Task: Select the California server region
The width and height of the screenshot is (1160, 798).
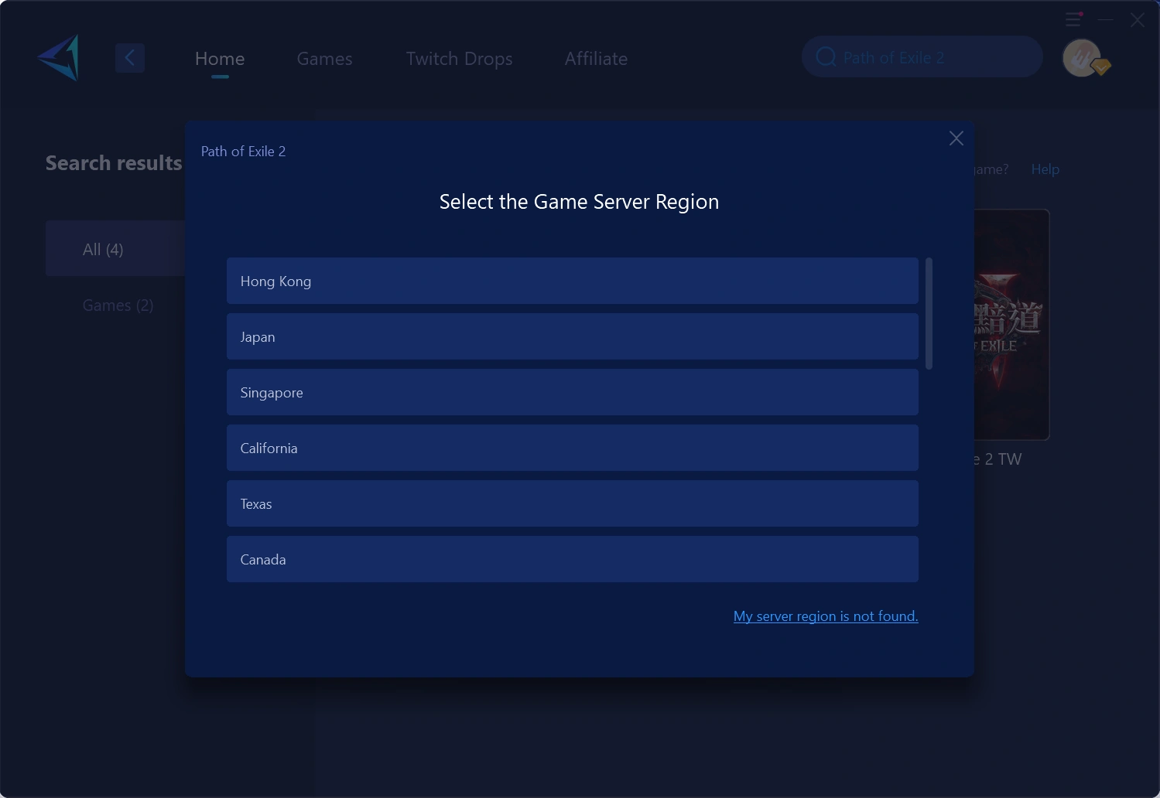Action: pos(572,448)
